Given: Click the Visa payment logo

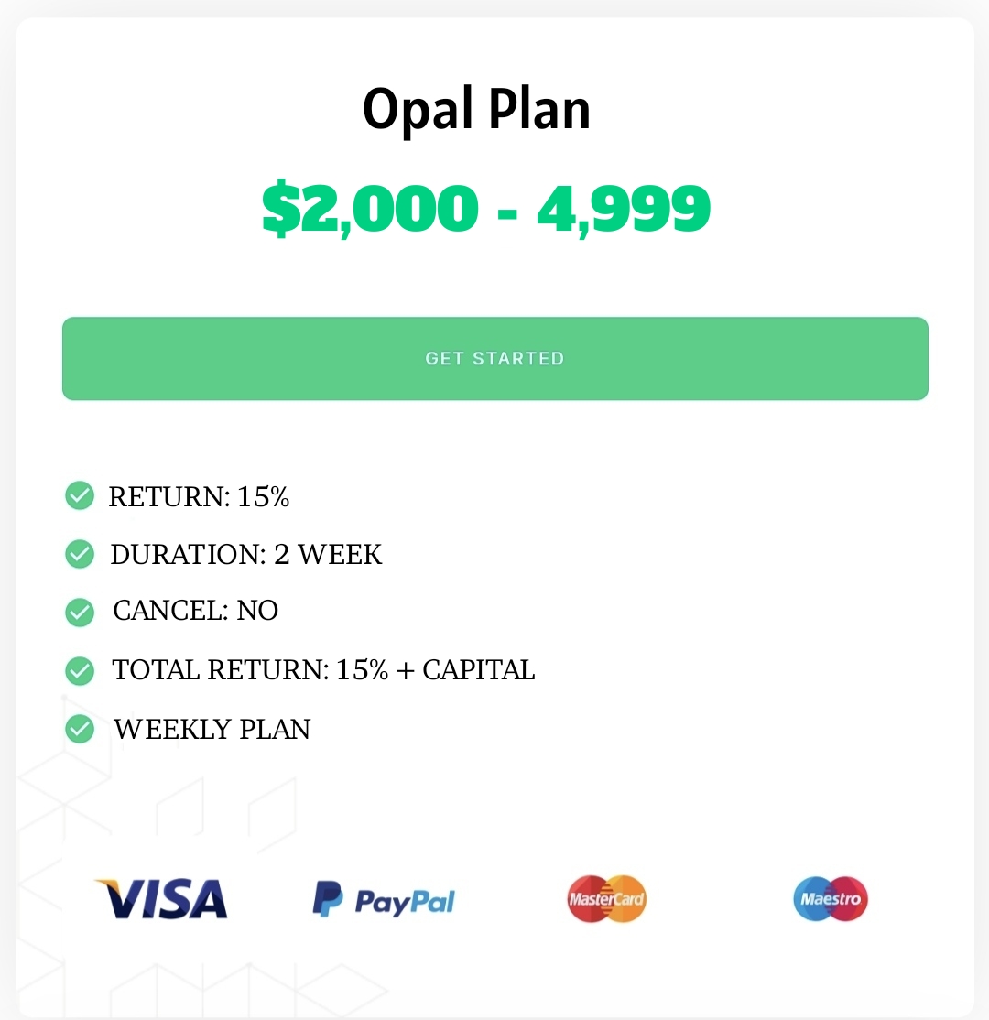Looking at the screenshot, I should click(x=161, y=898).
